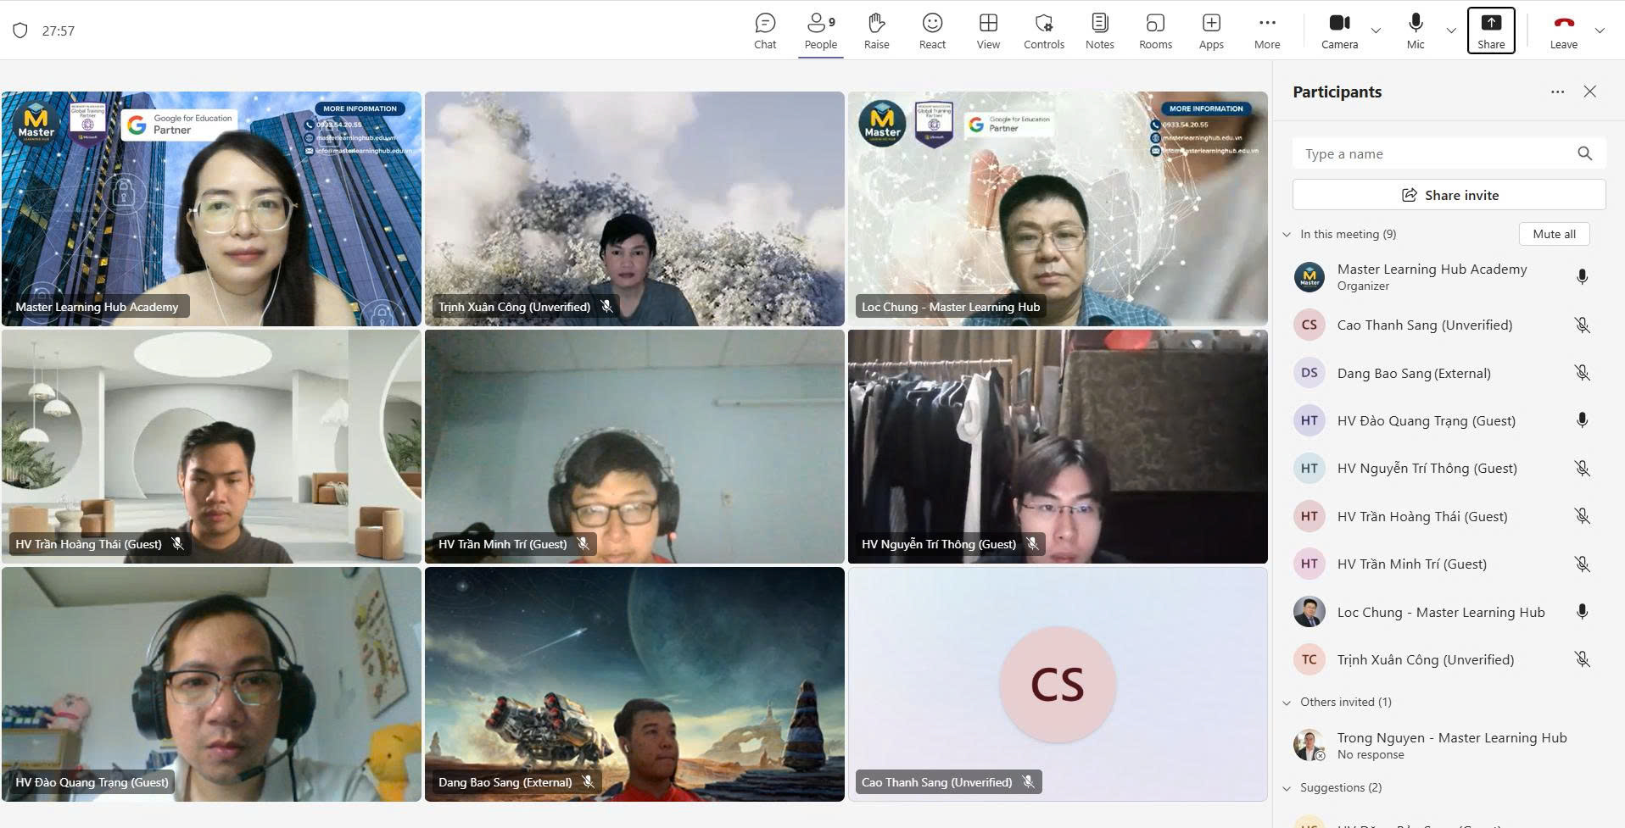The height and width of the screenshot is (828, 1625).
Task: Collapse the In this meeting section
Action: pyautogui.click(x=1287, y=235)
